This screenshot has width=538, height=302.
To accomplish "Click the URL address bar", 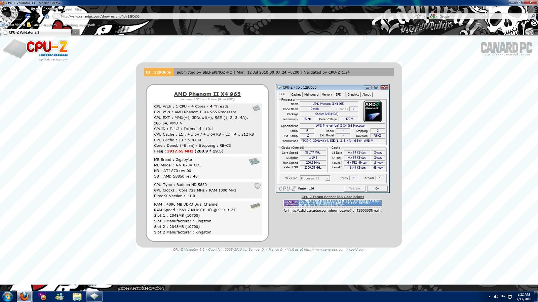I will pyautogui.click(x=235, y=16).
